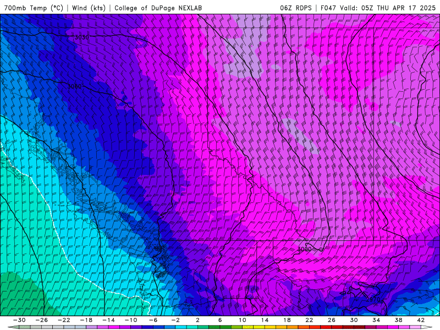Click the -26 value on the temperature scale
Viewport: 440px width, 330px height.
[x=42, y=320]
